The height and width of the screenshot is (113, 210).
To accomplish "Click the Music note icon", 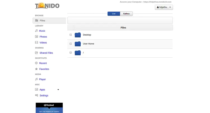I will [x=36, y=30].
